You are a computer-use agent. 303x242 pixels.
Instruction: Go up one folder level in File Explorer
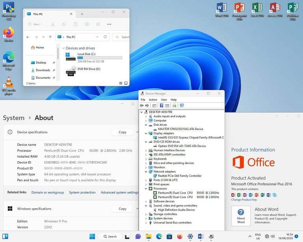point(50,37)
